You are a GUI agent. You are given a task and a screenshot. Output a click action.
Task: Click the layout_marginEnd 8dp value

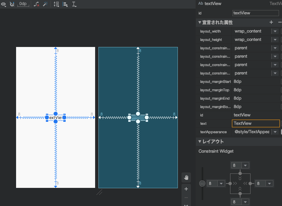[x=237, y=98]
